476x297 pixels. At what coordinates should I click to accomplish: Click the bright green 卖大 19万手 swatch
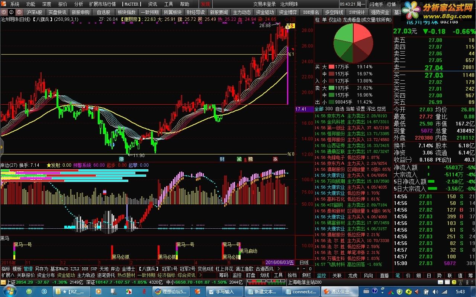[331, 88]
